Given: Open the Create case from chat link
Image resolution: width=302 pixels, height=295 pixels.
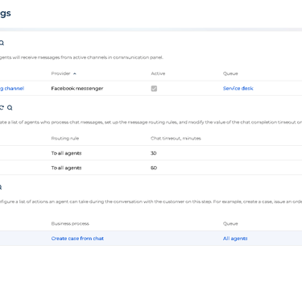Looking at the screenshot, I should coord(77,239).
